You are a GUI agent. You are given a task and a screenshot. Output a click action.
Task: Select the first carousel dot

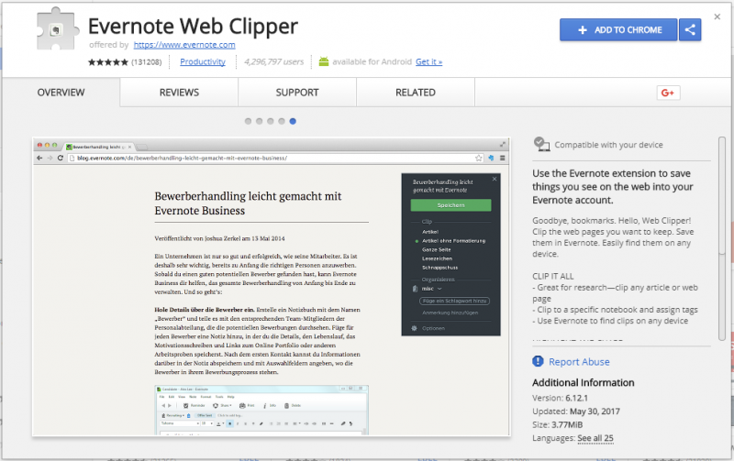coord(248,121)
